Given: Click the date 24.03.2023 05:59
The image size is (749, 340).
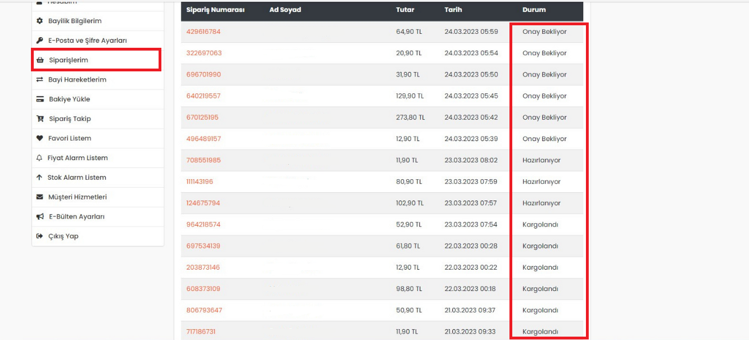Looking at the screenshot, I should coord(471,32).
